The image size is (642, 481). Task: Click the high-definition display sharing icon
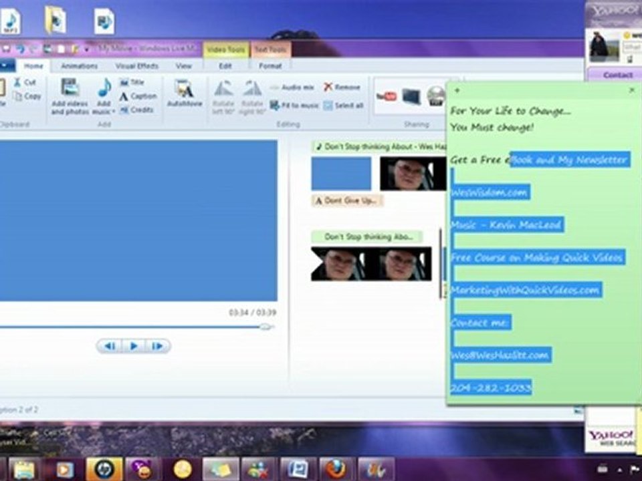[x=411, y=96]
